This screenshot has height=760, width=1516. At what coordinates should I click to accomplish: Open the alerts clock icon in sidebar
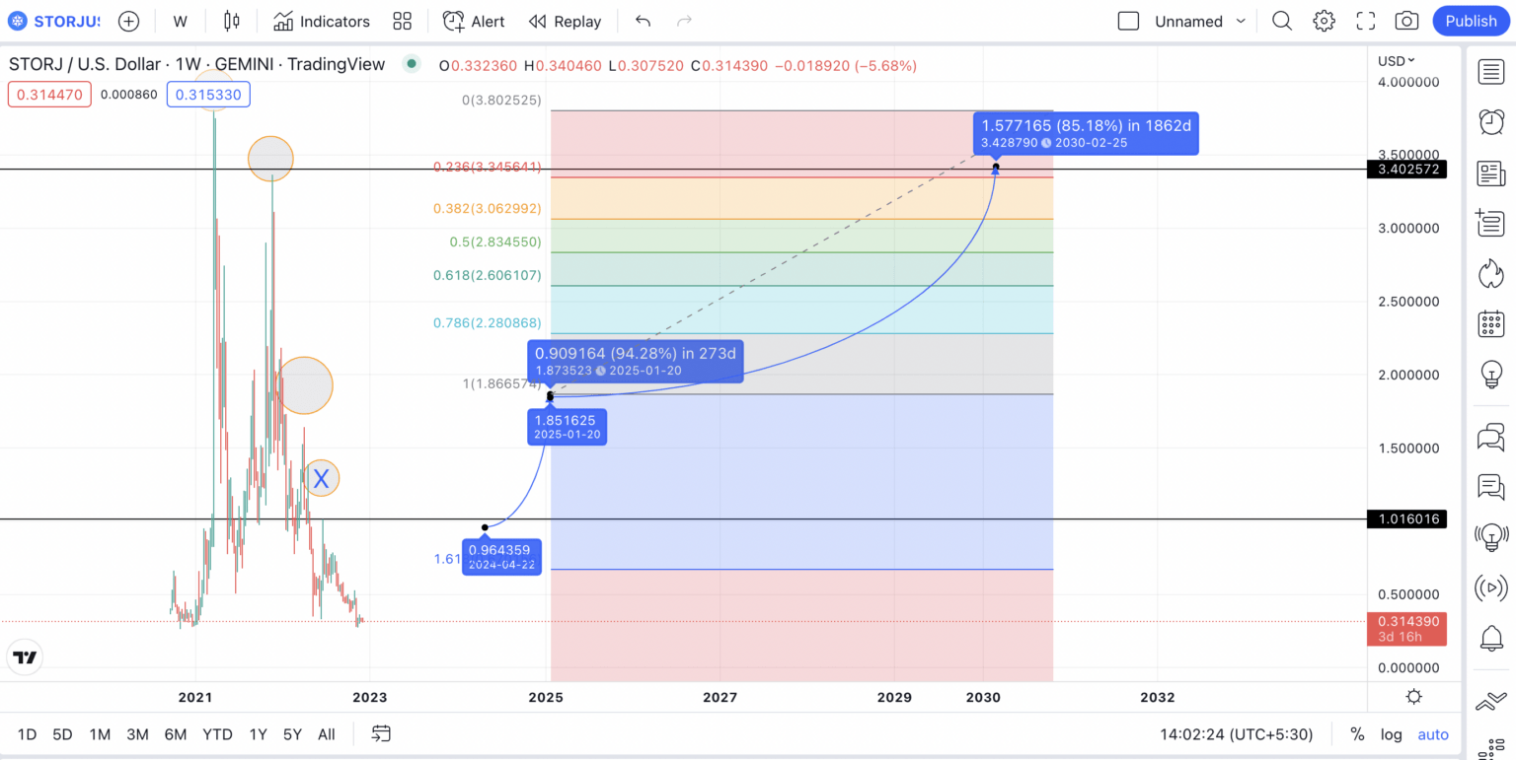pos(1490,122)
